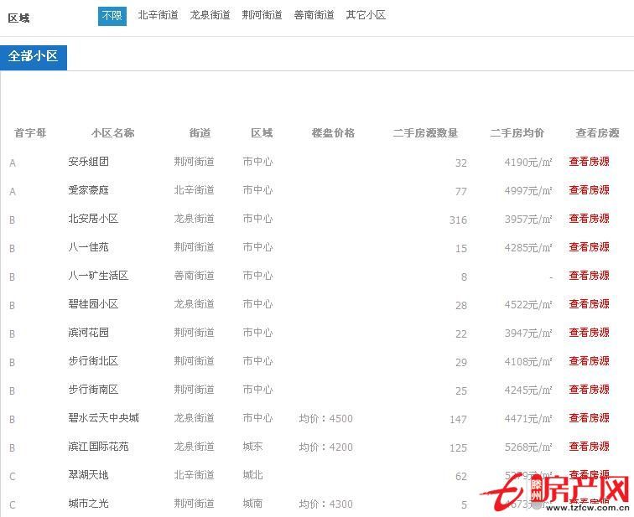View listings for 北安居小区
The width and height of the screenshot is (634, 517).
pyautogui.click(x=589, y=219)
